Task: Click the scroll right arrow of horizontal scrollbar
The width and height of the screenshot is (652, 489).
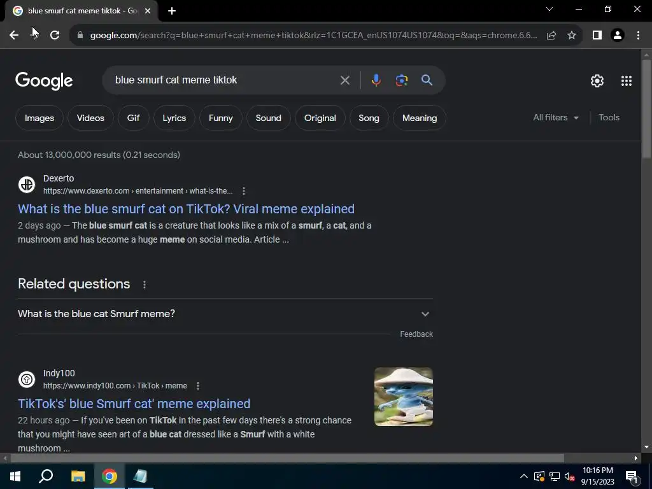Action: point(636,458)
